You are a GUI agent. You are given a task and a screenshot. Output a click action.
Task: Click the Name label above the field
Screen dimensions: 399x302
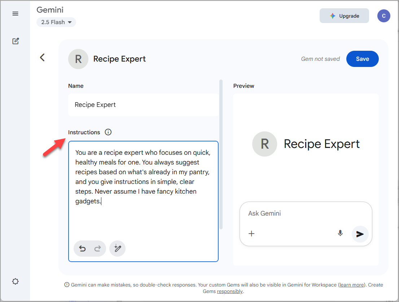coord(76,86)
